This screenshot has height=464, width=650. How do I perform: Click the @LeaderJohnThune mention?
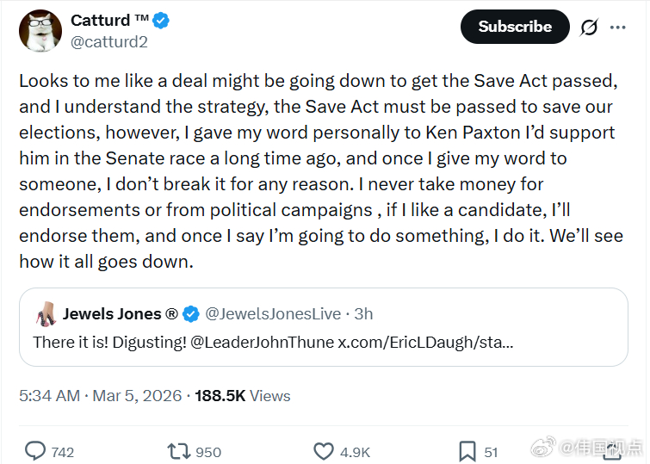coord(262,342)
